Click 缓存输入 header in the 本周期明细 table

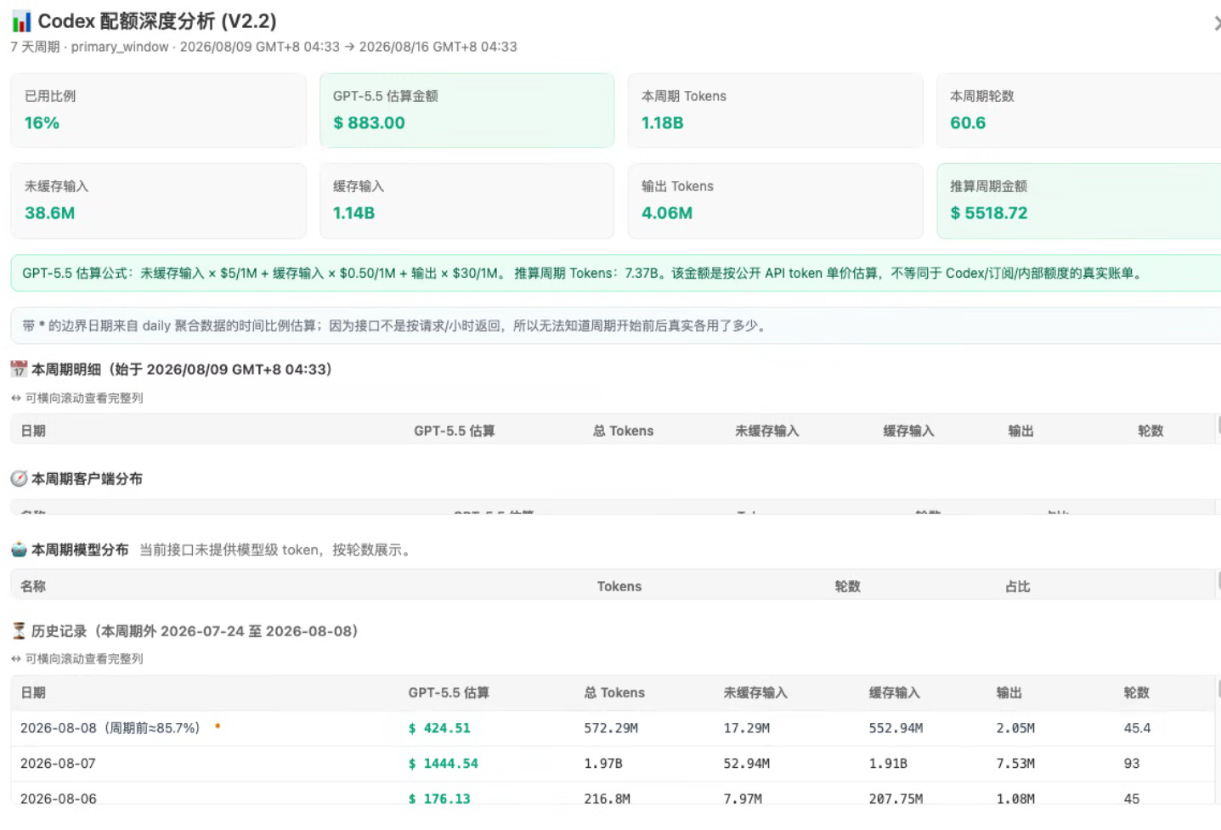point(908,431)
